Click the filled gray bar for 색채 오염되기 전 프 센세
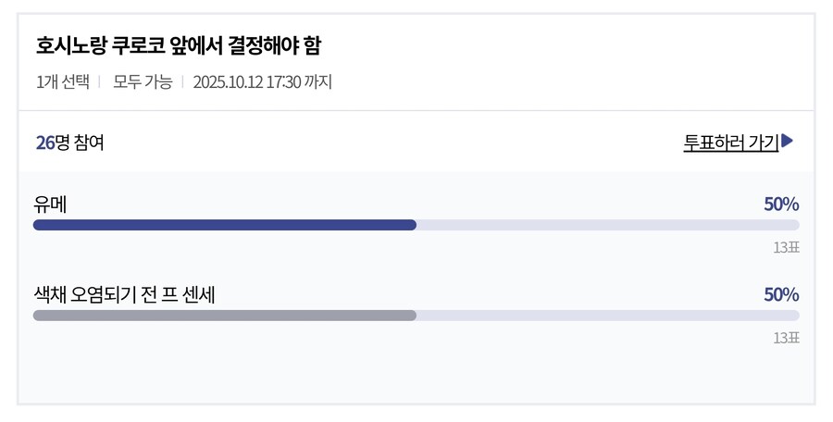The image size is (833, 422). point(224,315)
